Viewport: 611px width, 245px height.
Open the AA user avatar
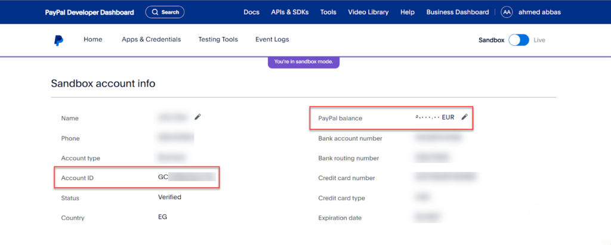[507, 12]
